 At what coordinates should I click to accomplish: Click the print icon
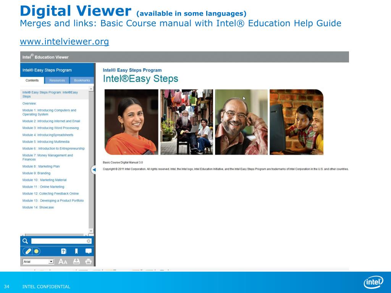coord(88,262)
